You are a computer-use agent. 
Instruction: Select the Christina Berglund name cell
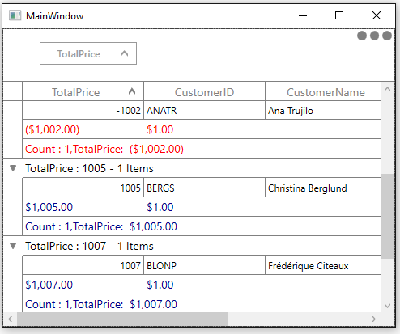point(323,188)
